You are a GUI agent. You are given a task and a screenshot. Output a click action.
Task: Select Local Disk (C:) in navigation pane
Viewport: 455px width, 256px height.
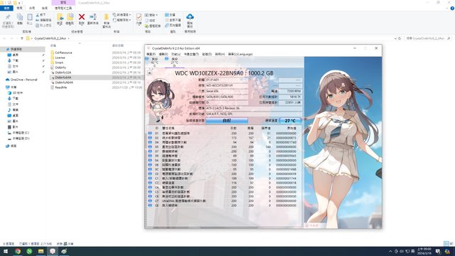tap(21, 133)
